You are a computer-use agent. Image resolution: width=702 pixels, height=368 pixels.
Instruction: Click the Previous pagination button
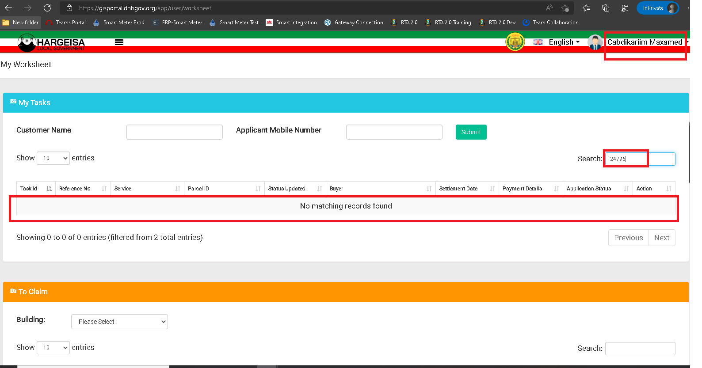coord(629,238)
